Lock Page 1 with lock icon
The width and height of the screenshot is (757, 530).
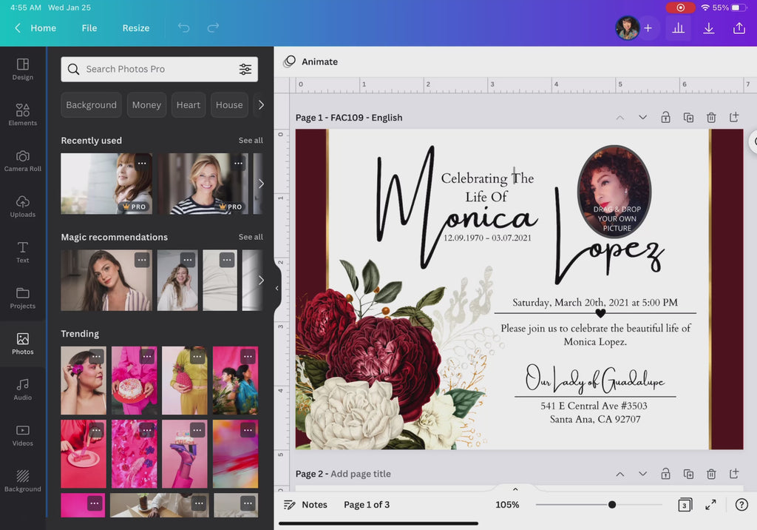click(x=665, y=118)
